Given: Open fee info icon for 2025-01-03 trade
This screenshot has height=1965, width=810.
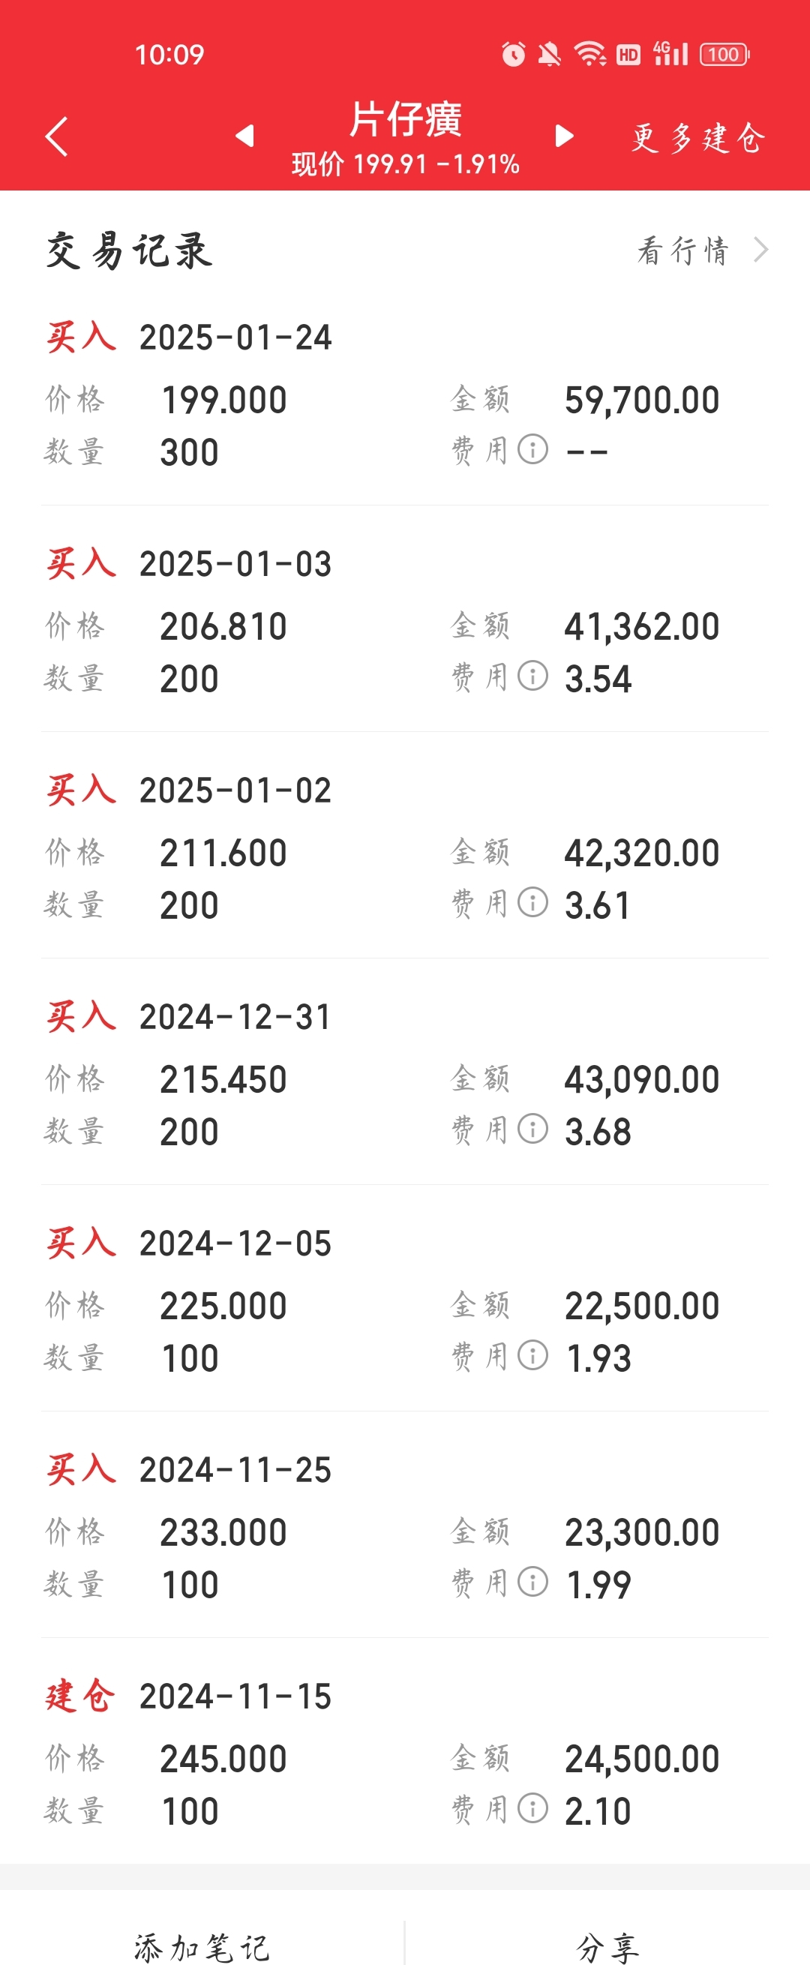Looking at the screenshot, I should point(533,676).
